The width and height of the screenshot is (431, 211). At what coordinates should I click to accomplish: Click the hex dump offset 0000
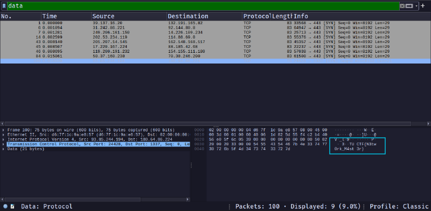click(x=199, y=130)
